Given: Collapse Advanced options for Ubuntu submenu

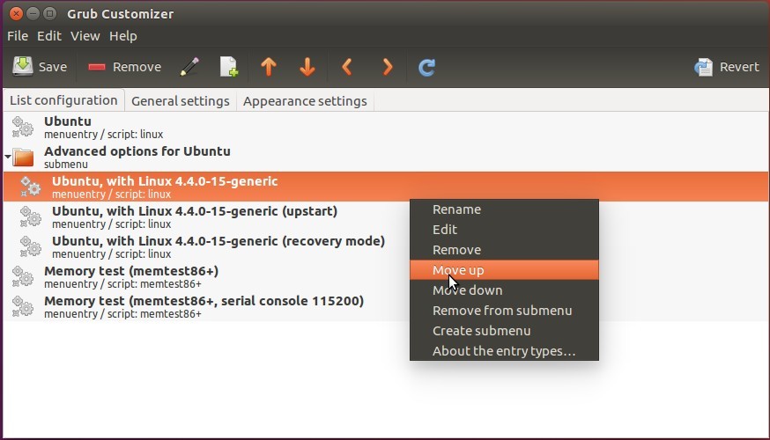Looking at the screenshot, I should click(8, 157).
